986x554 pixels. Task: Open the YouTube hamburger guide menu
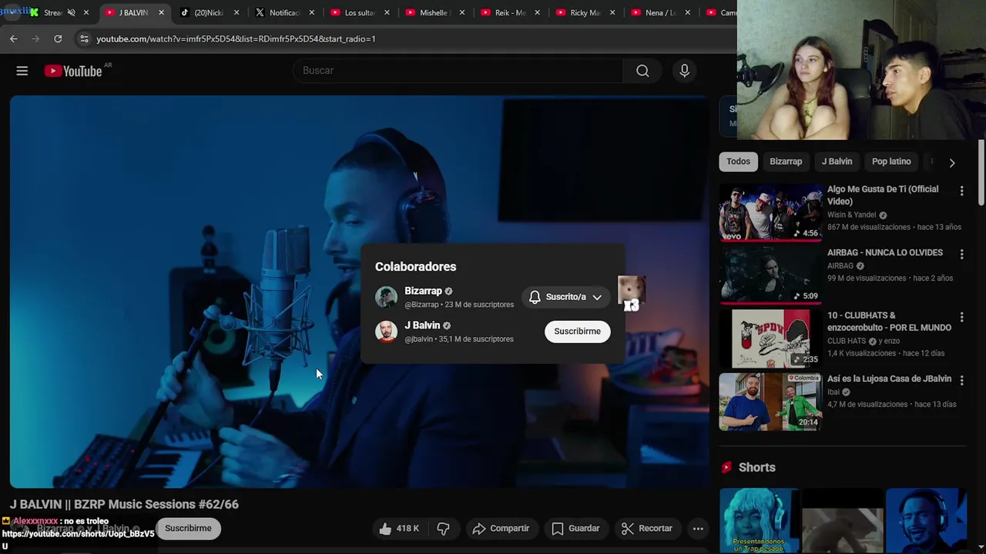click(x=22, y=71)
